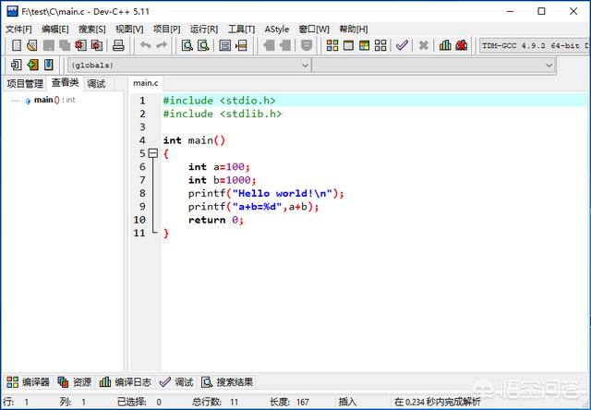This screenshot has height=410, width=591.
Task: Open the empty function dropdown beside (globals)
Action: tap(433, 66)
